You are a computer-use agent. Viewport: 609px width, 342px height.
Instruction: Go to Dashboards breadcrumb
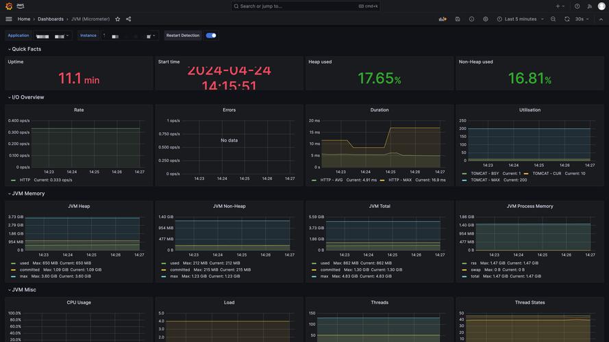(51, 19)
